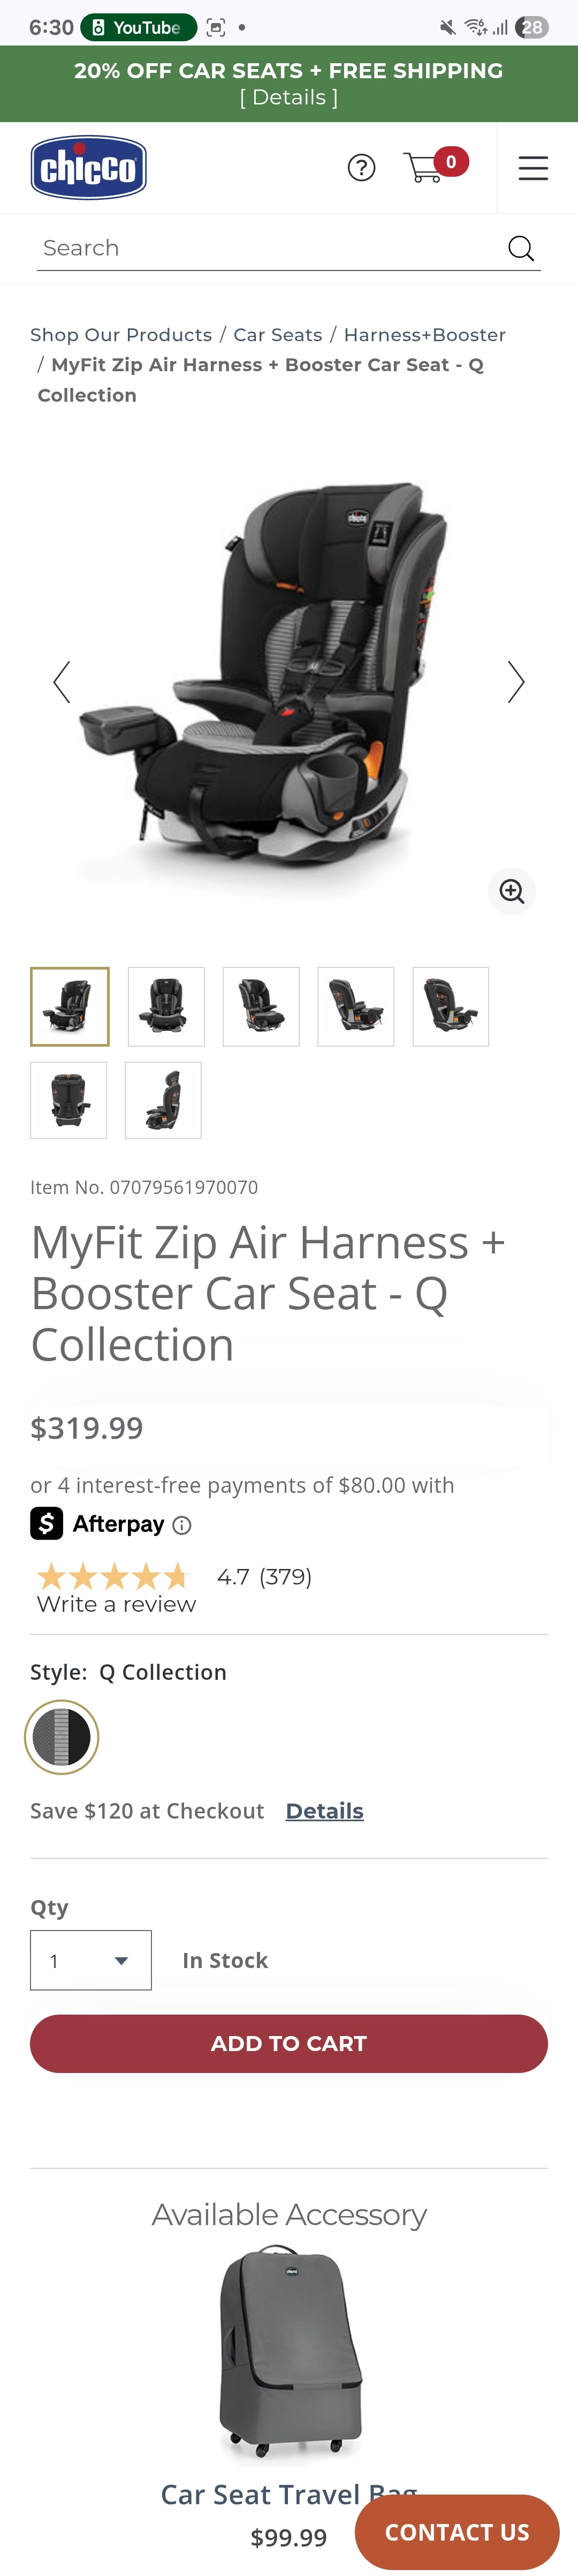
Task: Show next product image arrow
Action: [515, 682]
